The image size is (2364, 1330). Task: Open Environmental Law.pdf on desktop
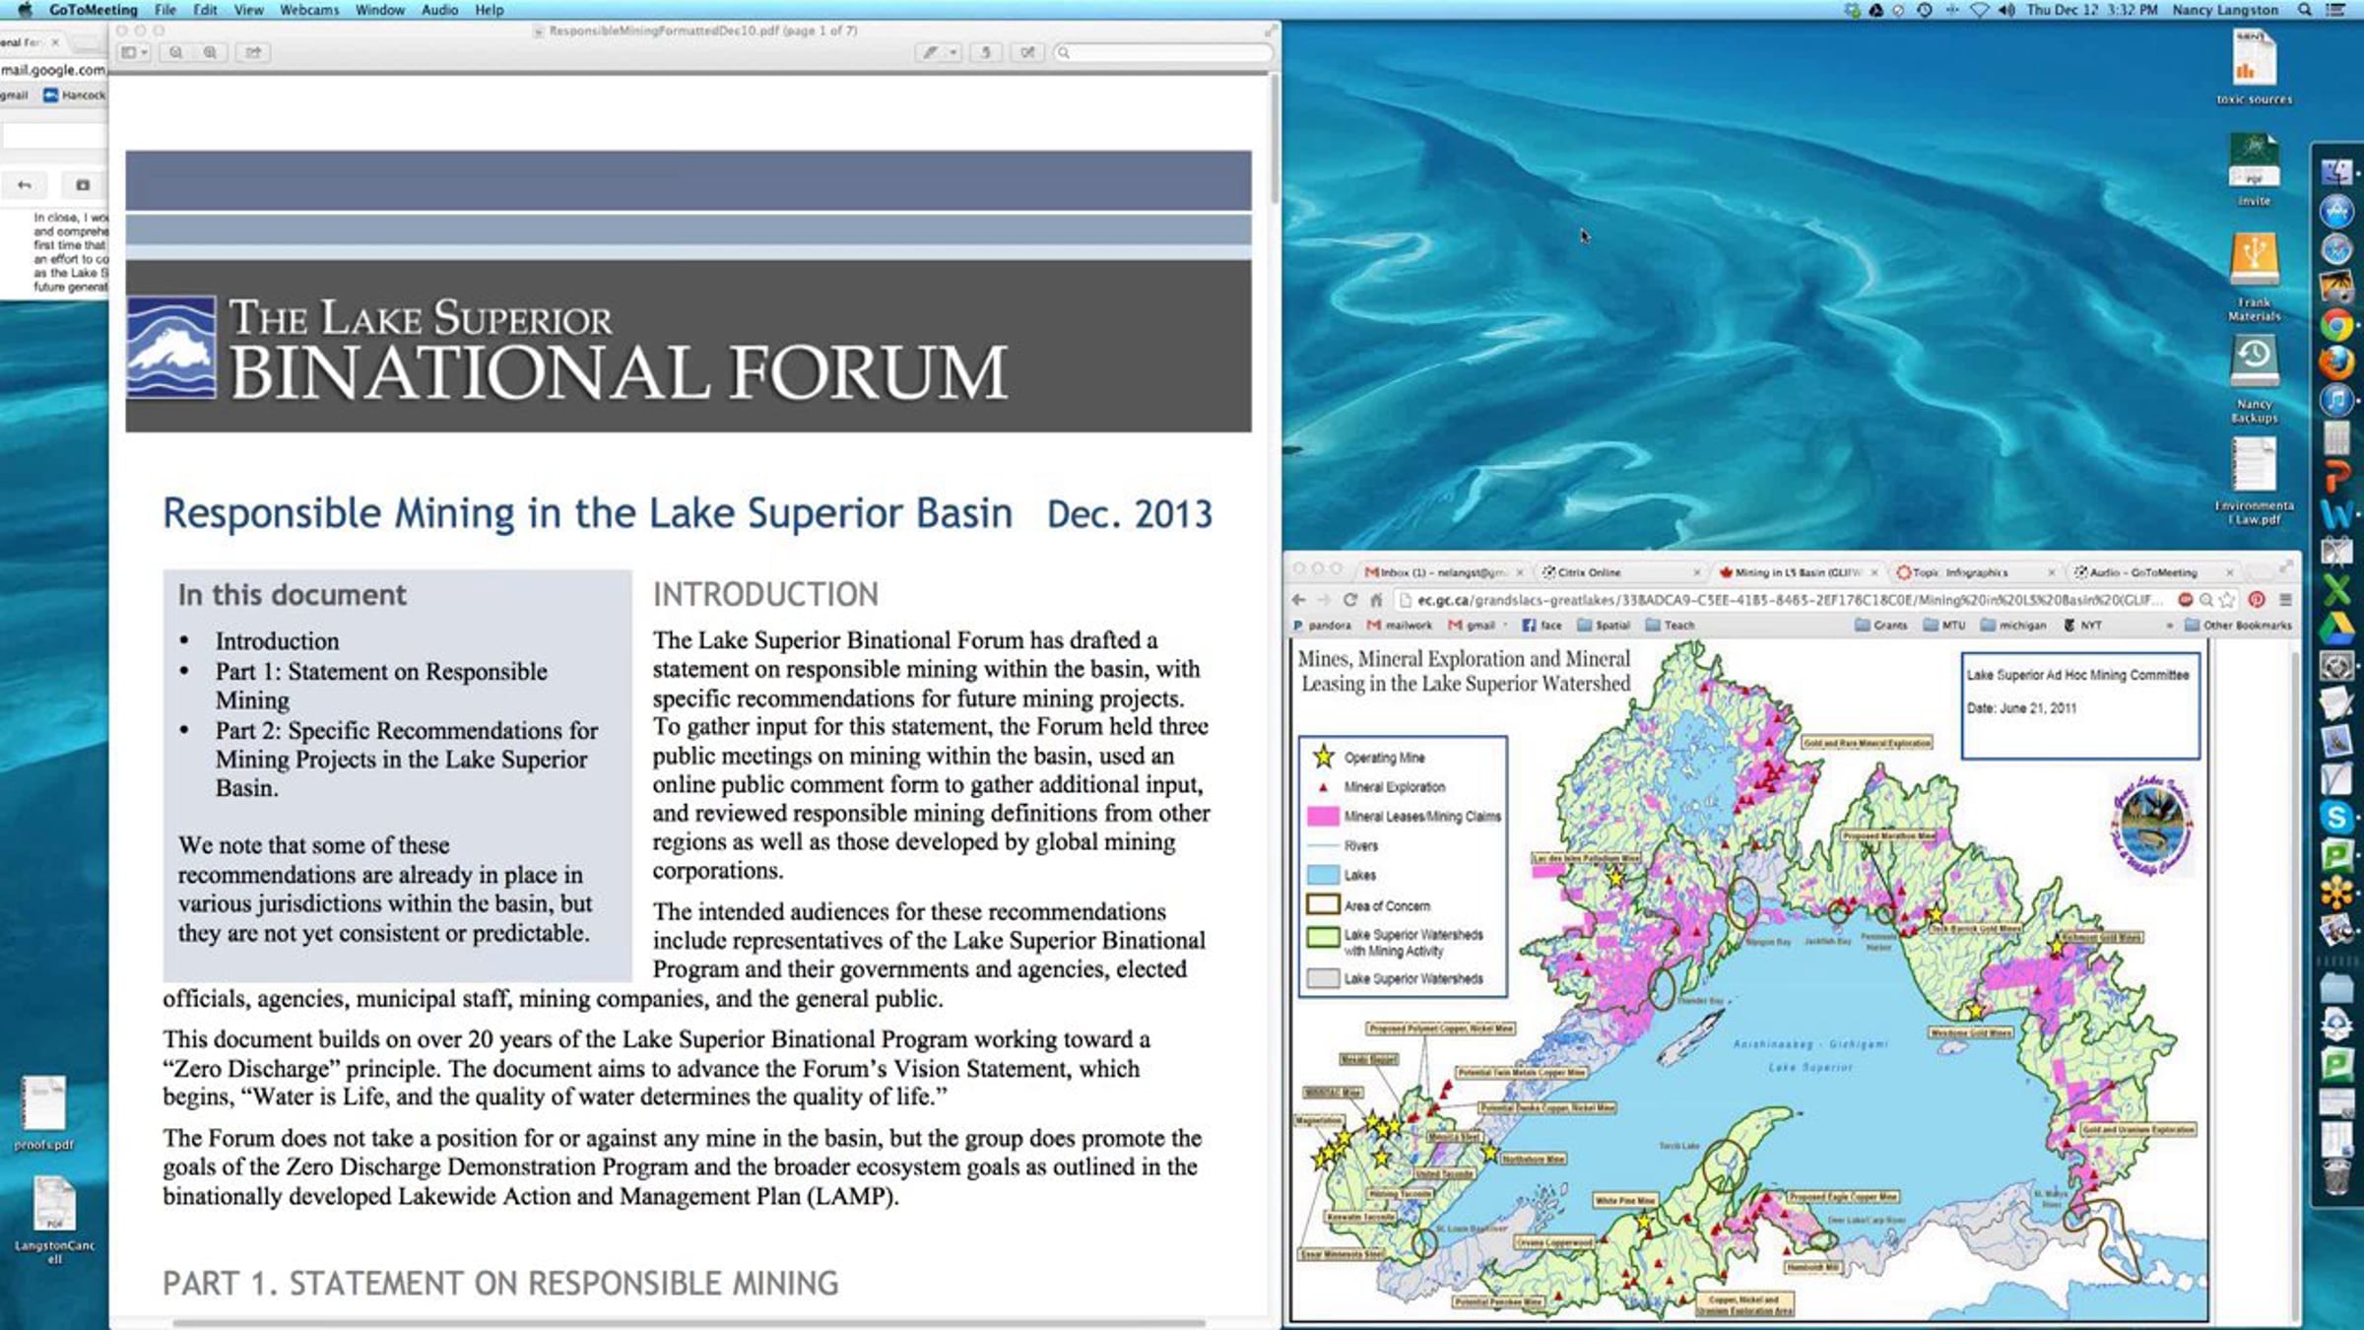pyautogui.click(x=2254, y=481)
